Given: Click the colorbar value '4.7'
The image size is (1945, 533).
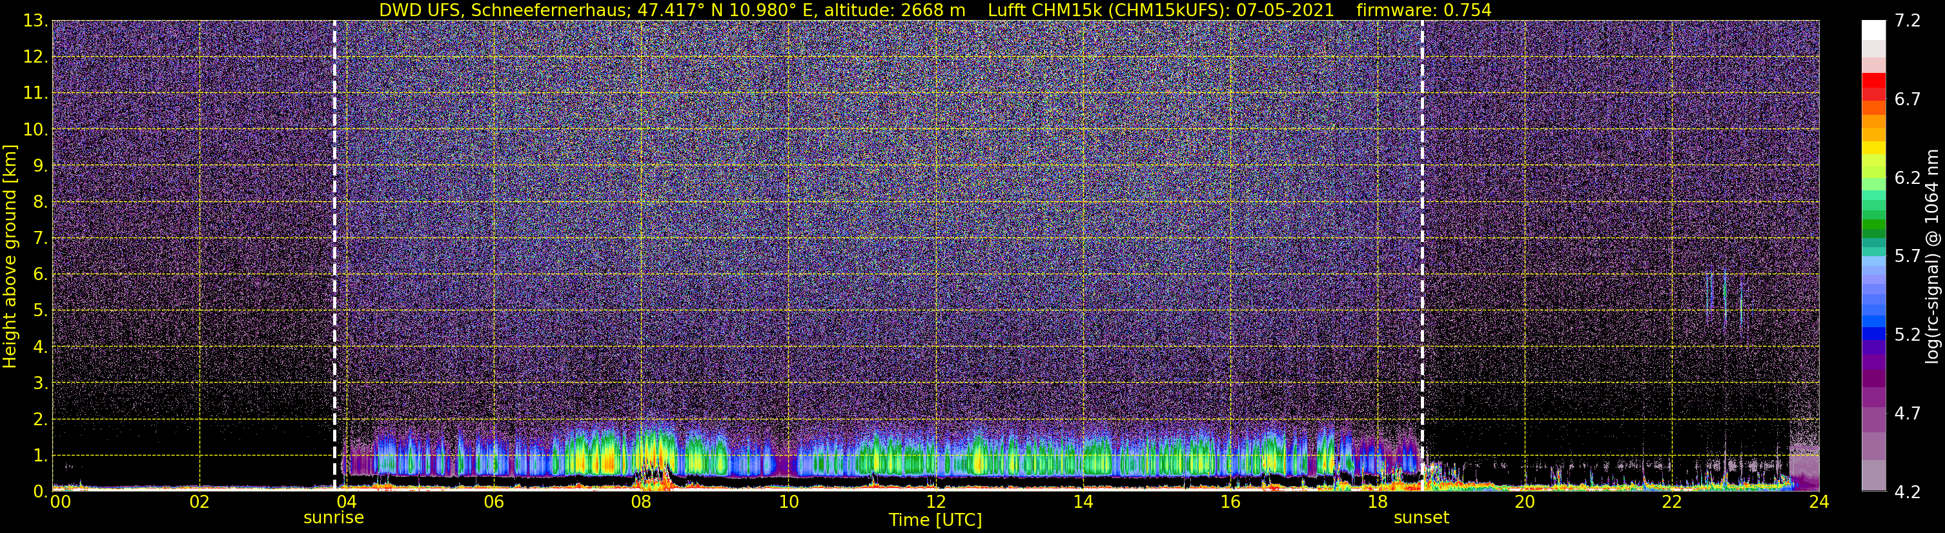Looking at the screenshot, I should coord(1908,414).
